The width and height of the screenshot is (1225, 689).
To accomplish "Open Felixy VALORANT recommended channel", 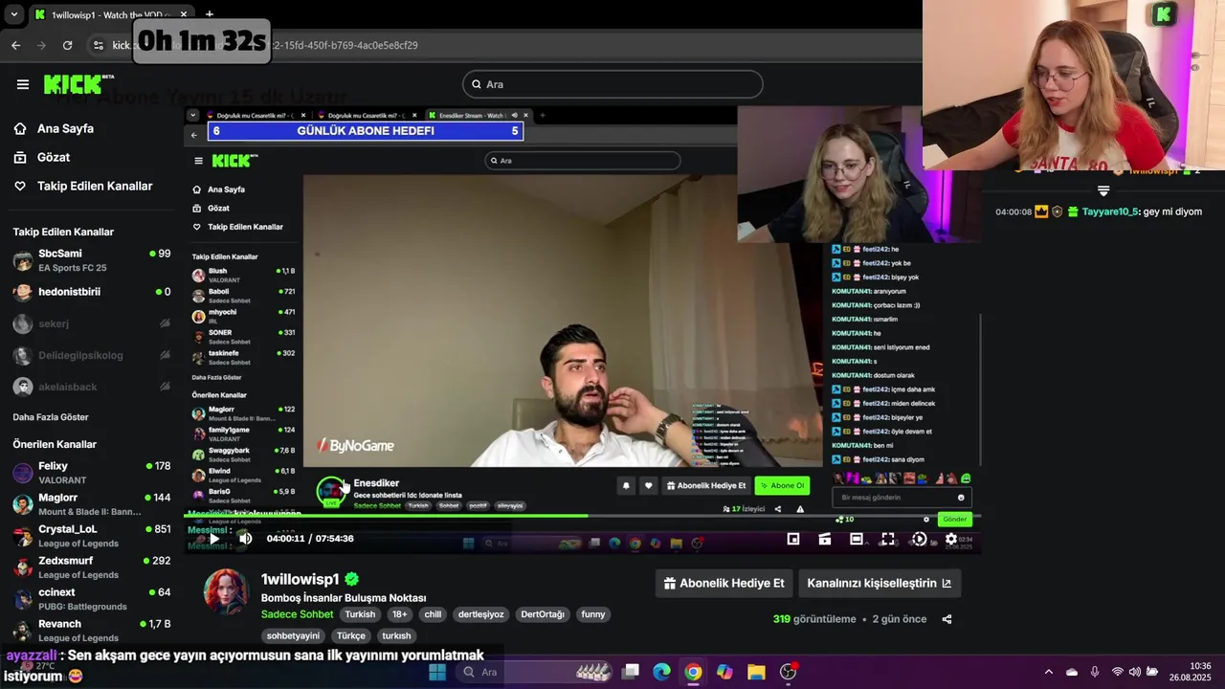I will point(91,473).
